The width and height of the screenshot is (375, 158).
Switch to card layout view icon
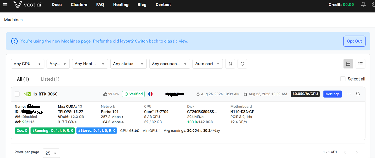click(x=348, y=64)
